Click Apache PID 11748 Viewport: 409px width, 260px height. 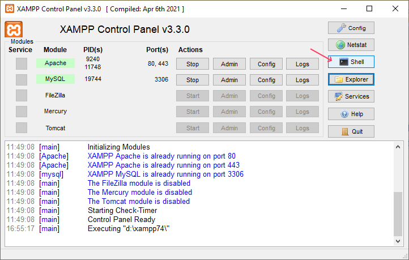pos(92,67)
